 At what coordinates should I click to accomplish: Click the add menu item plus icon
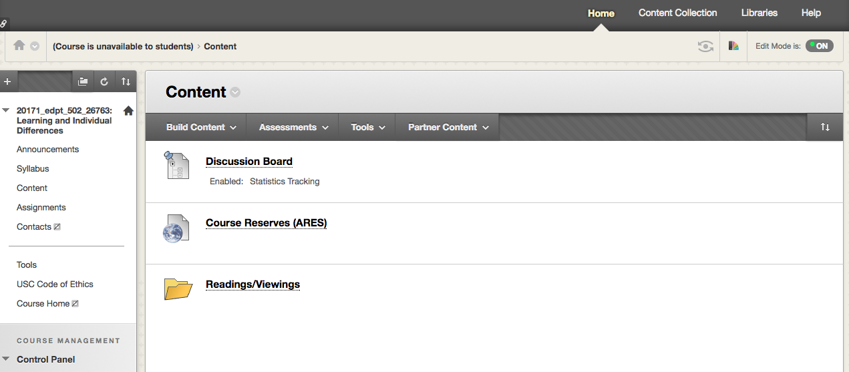tap(7, 81)
